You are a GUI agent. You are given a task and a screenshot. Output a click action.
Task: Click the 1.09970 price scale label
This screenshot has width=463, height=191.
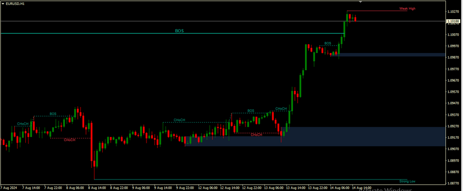click(x=453, y=46)
